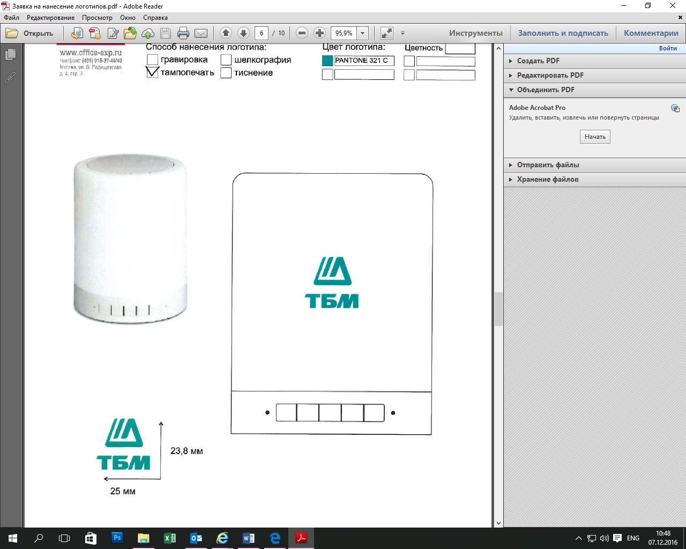The image size is (686, 549).
Task: Go to previous page arrow icon
Action: click(x=226, y=33)
